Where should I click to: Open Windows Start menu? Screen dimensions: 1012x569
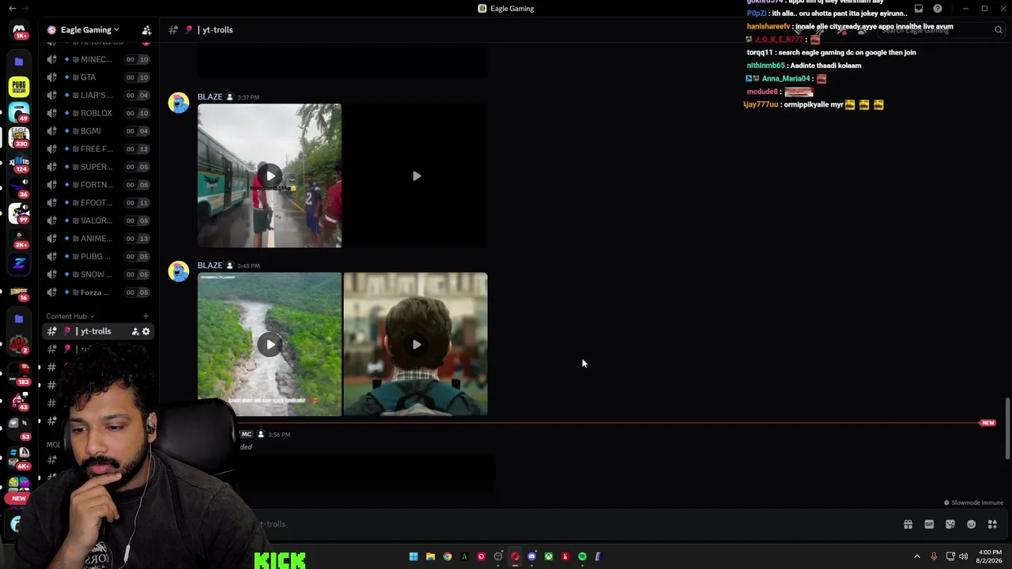[x=413, y=556]
